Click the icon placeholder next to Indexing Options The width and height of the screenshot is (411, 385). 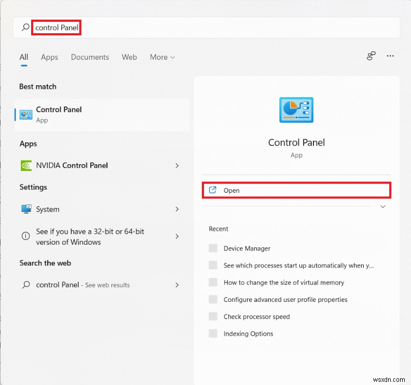pyautogui.click(x=213, y=333)
